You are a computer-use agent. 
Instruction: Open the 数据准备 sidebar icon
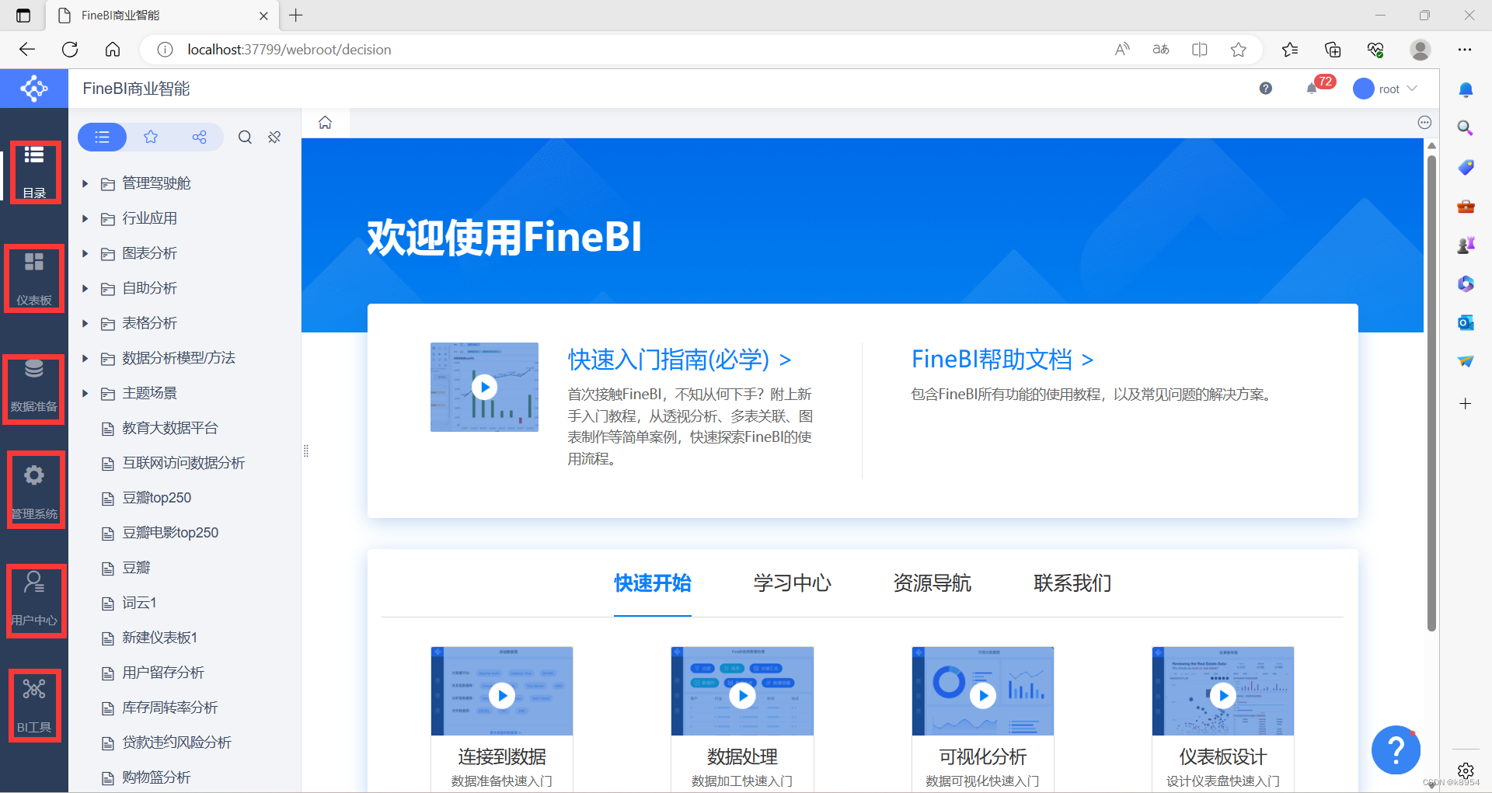click(x=34, y=388)
